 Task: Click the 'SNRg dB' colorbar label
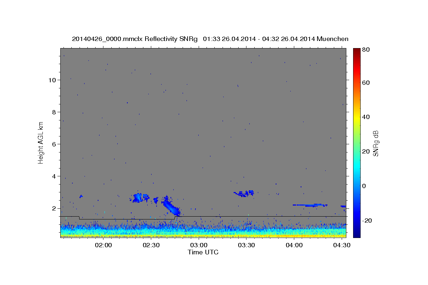[x=376, y=143]
